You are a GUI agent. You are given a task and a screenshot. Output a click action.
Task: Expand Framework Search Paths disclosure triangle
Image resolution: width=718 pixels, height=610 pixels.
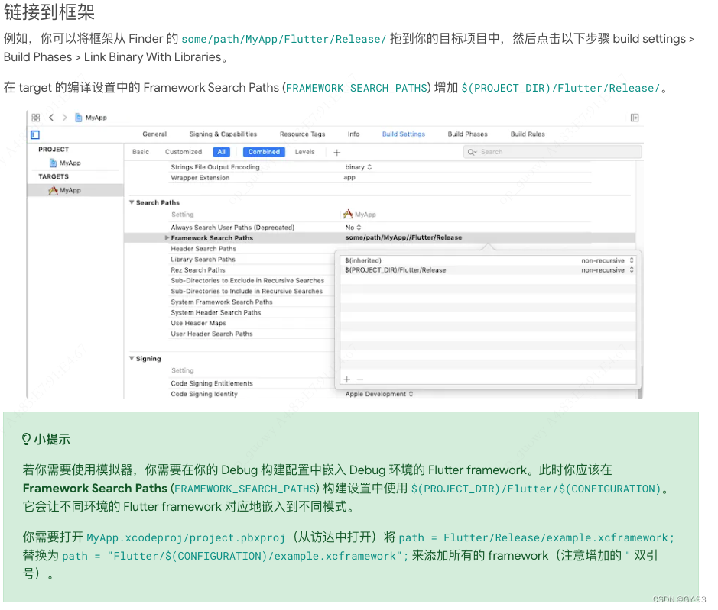[167, 237]
